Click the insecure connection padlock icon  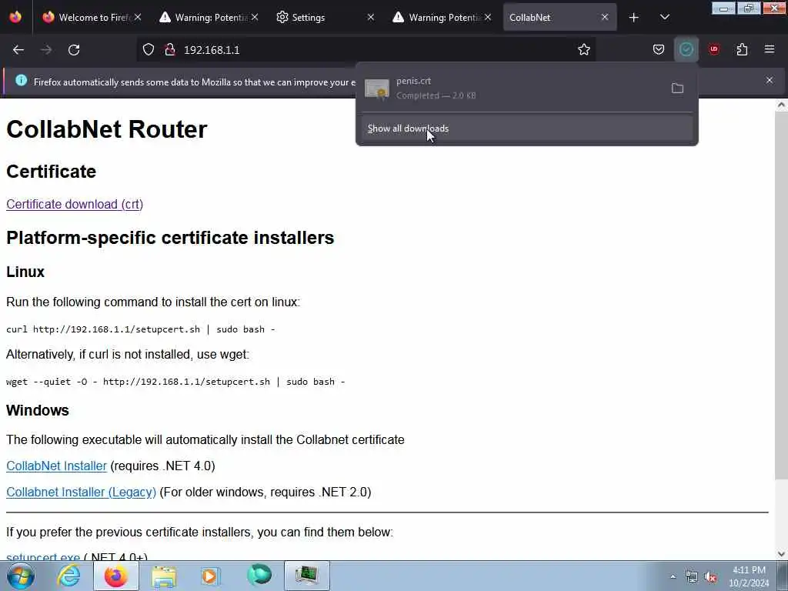(x=170, y=49)
